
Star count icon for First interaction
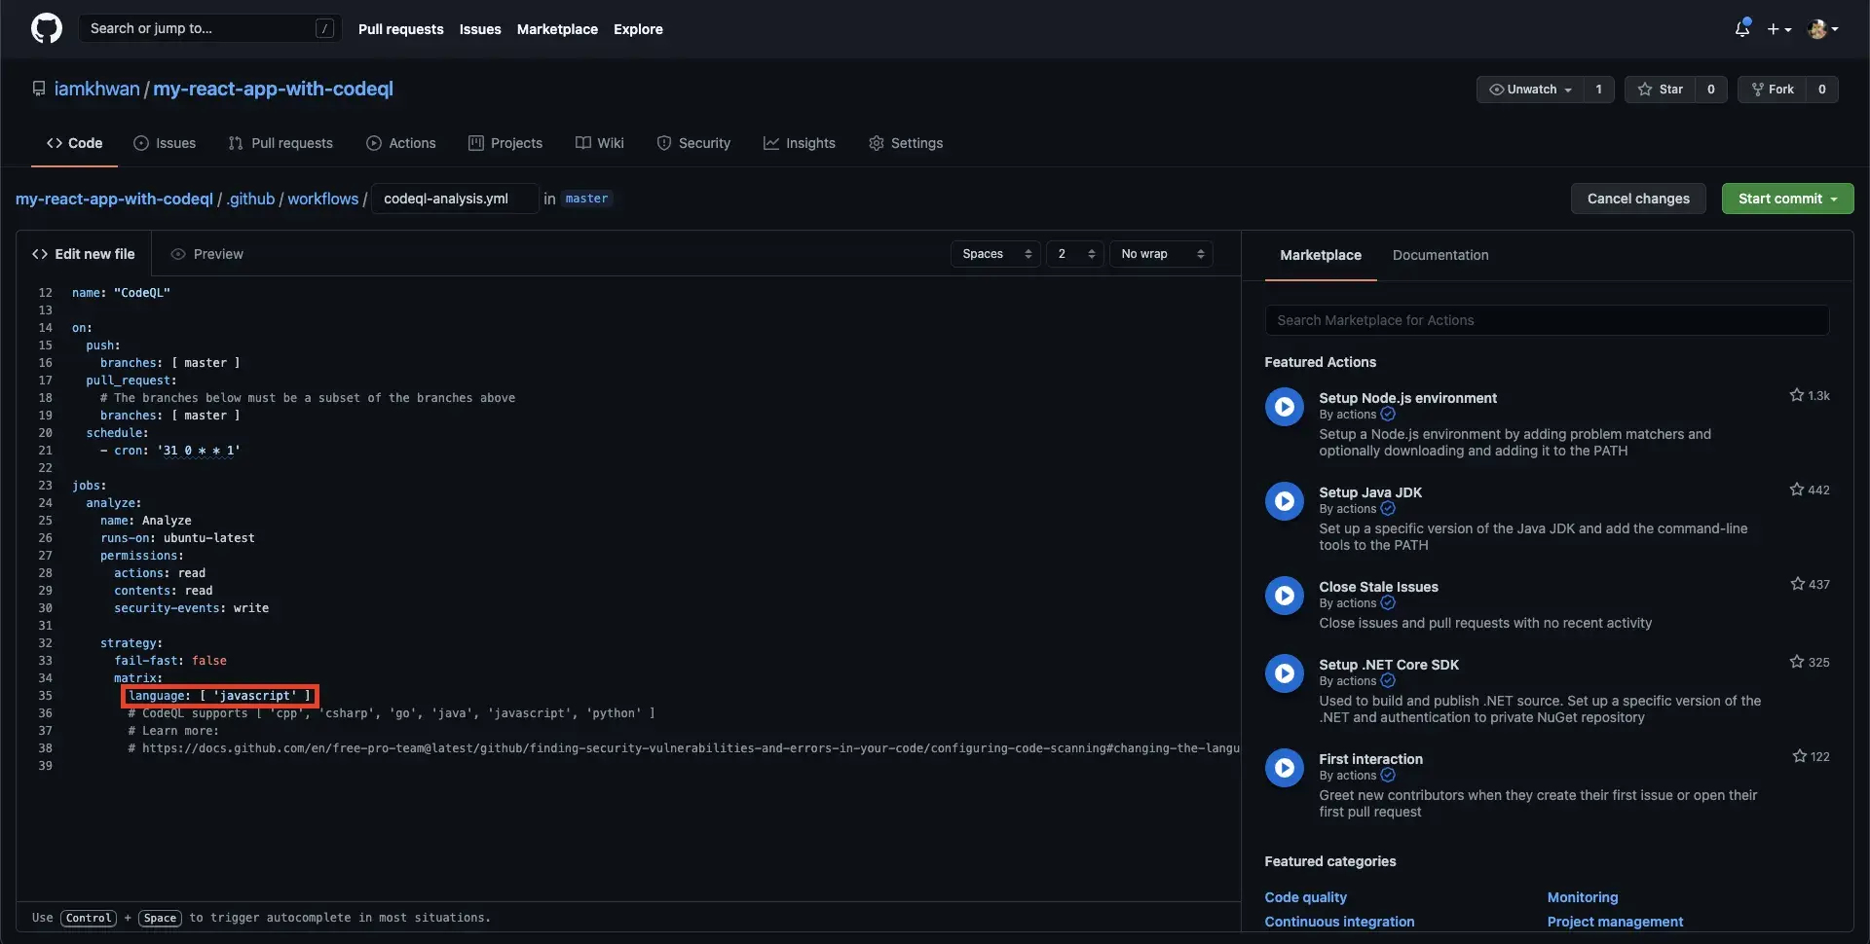(x=1799, y=756)
